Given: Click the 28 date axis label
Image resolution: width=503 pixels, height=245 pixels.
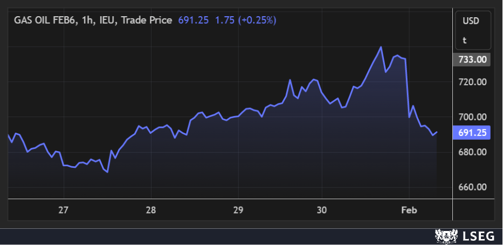Looking at the screenshot, I should click(151, 210).
